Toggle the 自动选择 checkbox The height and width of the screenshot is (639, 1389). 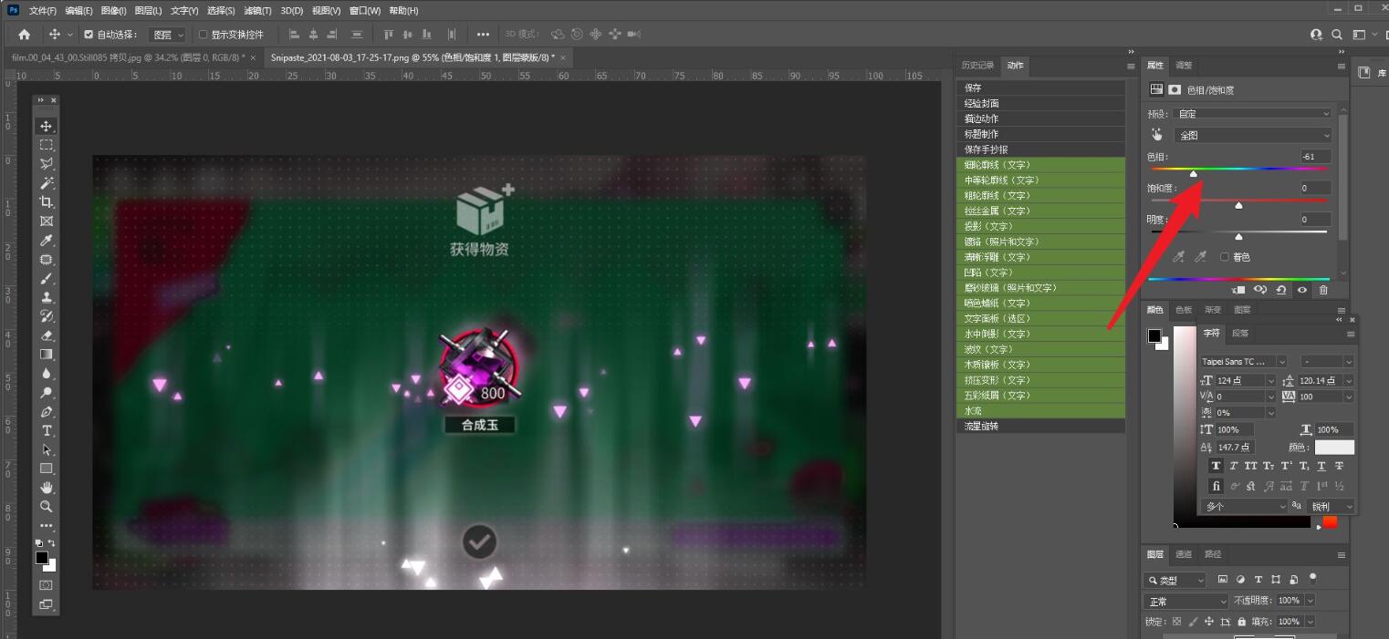click(x=89, y=35)
